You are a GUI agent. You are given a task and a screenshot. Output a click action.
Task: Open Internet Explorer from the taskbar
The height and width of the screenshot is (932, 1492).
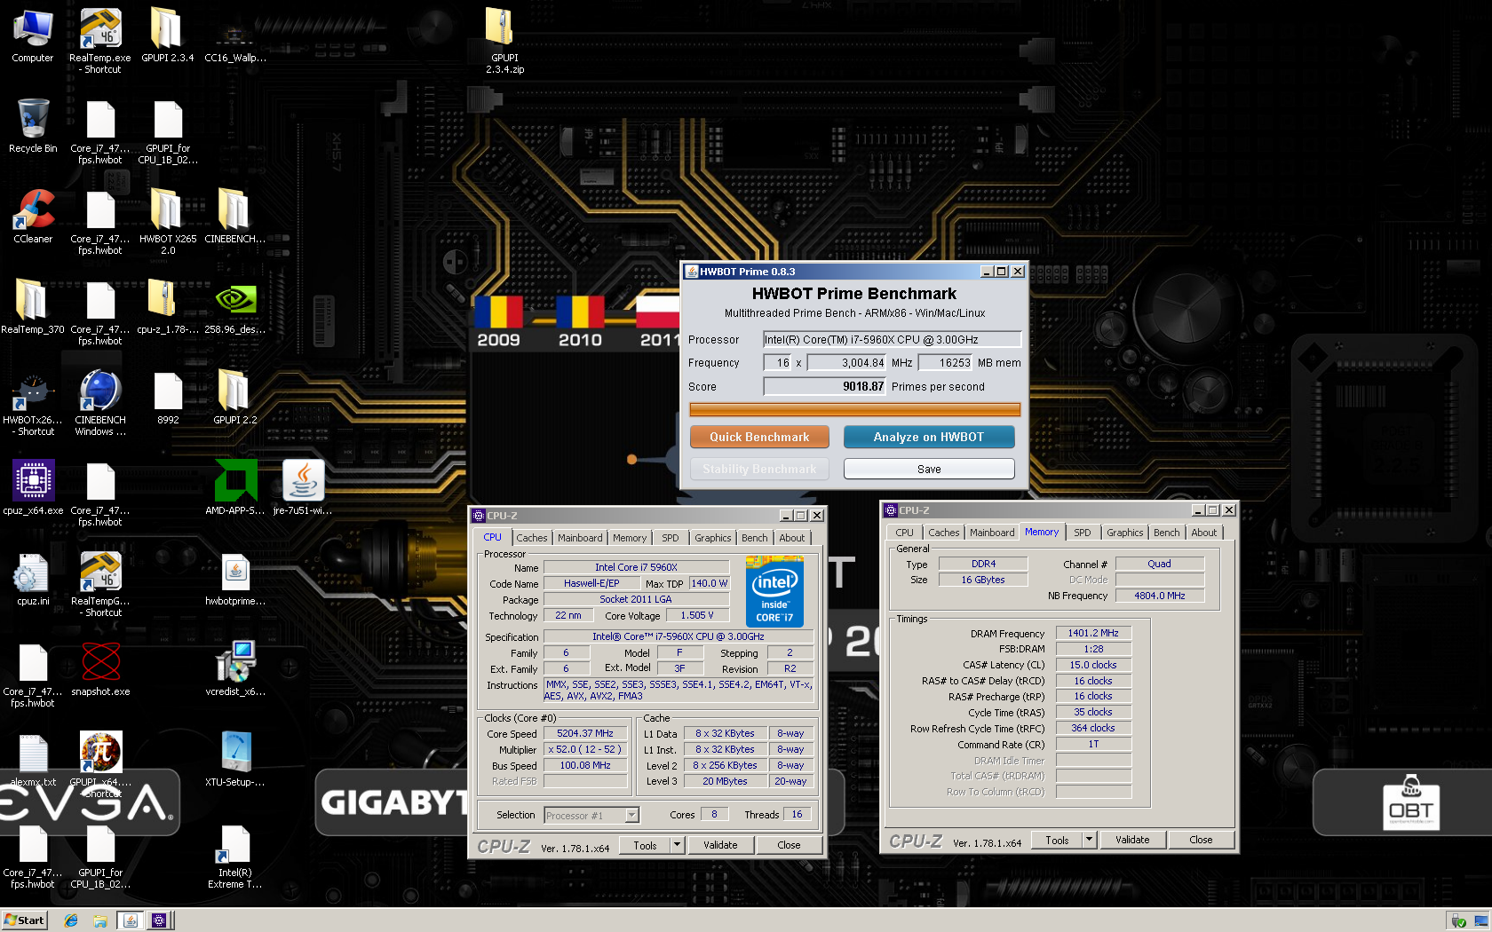coord(71,920)
